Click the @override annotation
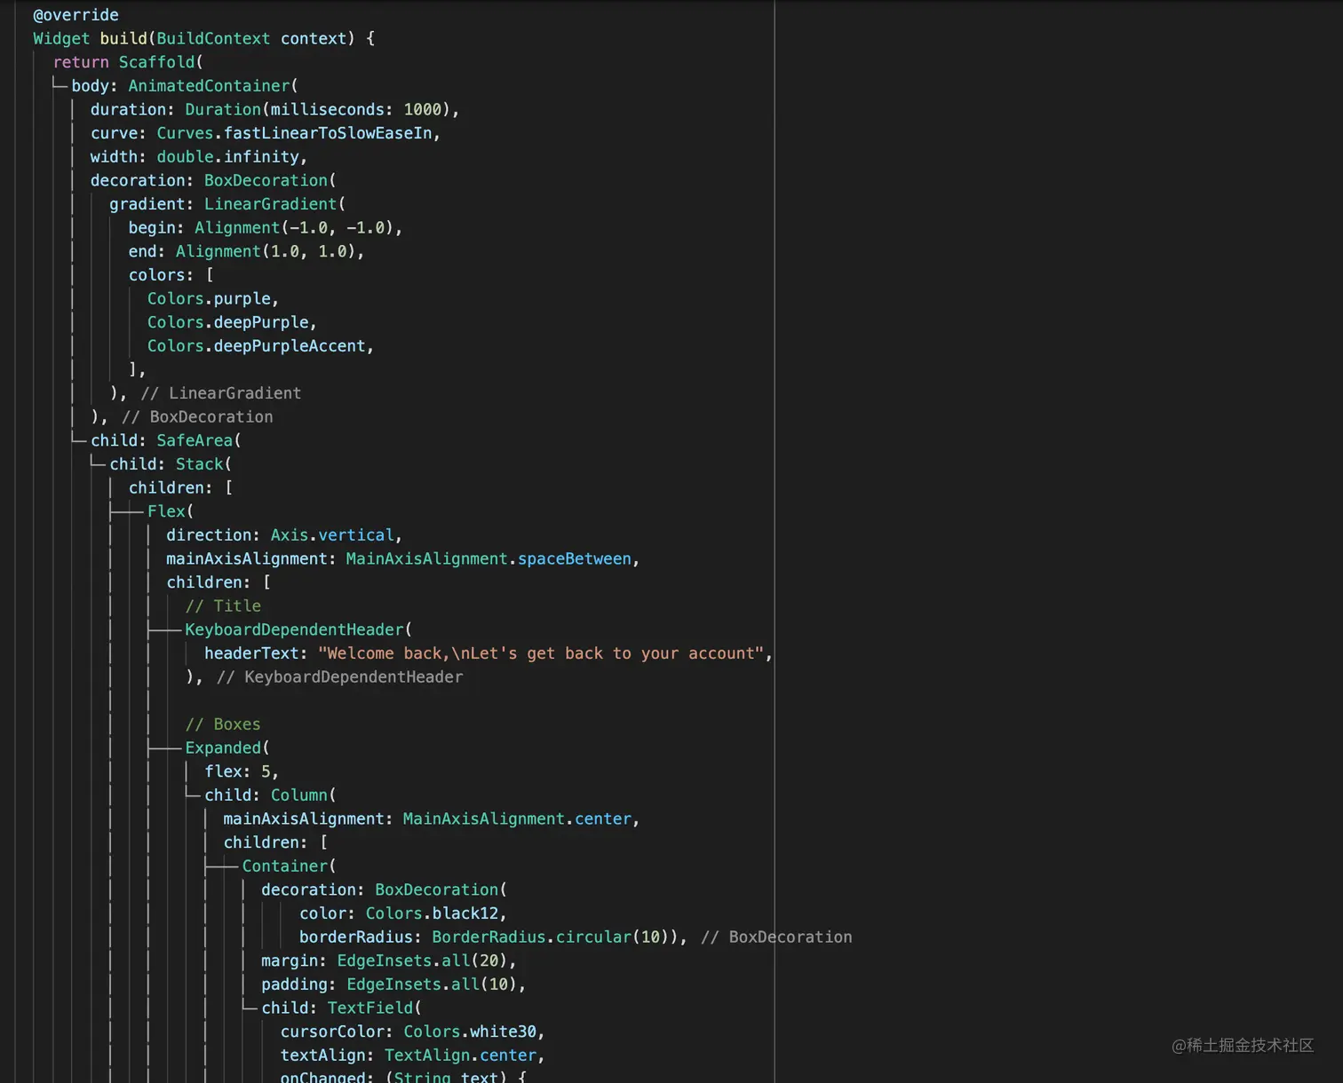The width and height of the screenshot is (1343, 1083). (75, 15)
